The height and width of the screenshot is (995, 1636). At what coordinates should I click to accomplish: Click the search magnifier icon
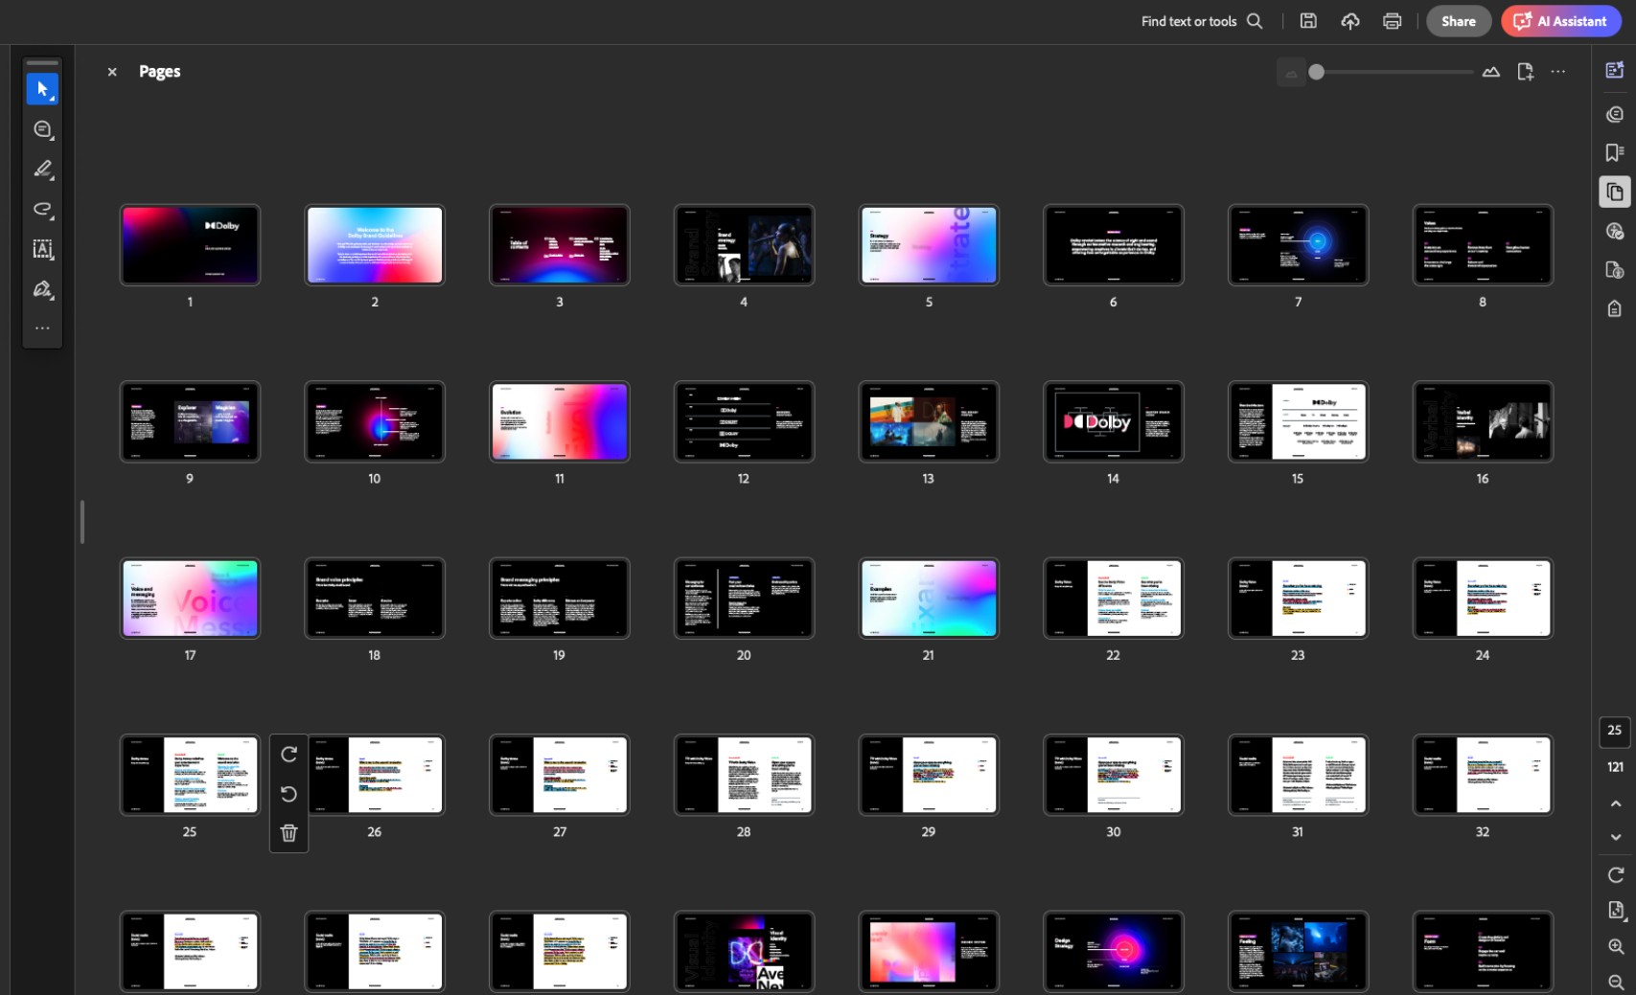tap(1255, 21)
